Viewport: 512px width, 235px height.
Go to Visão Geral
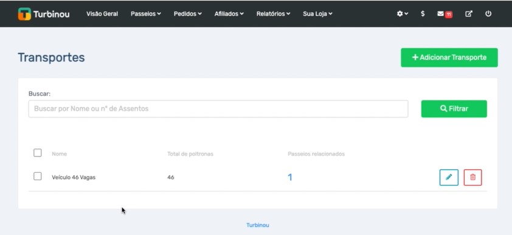pyautogui.click(x=102, y=14)
